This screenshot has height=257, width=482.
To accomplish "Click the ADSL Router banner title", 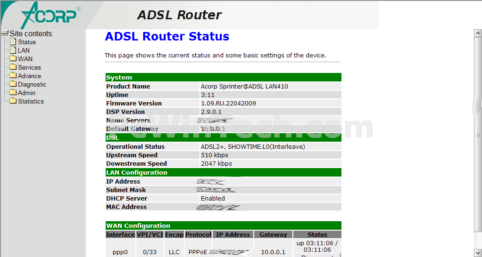I will coord(179,15).
